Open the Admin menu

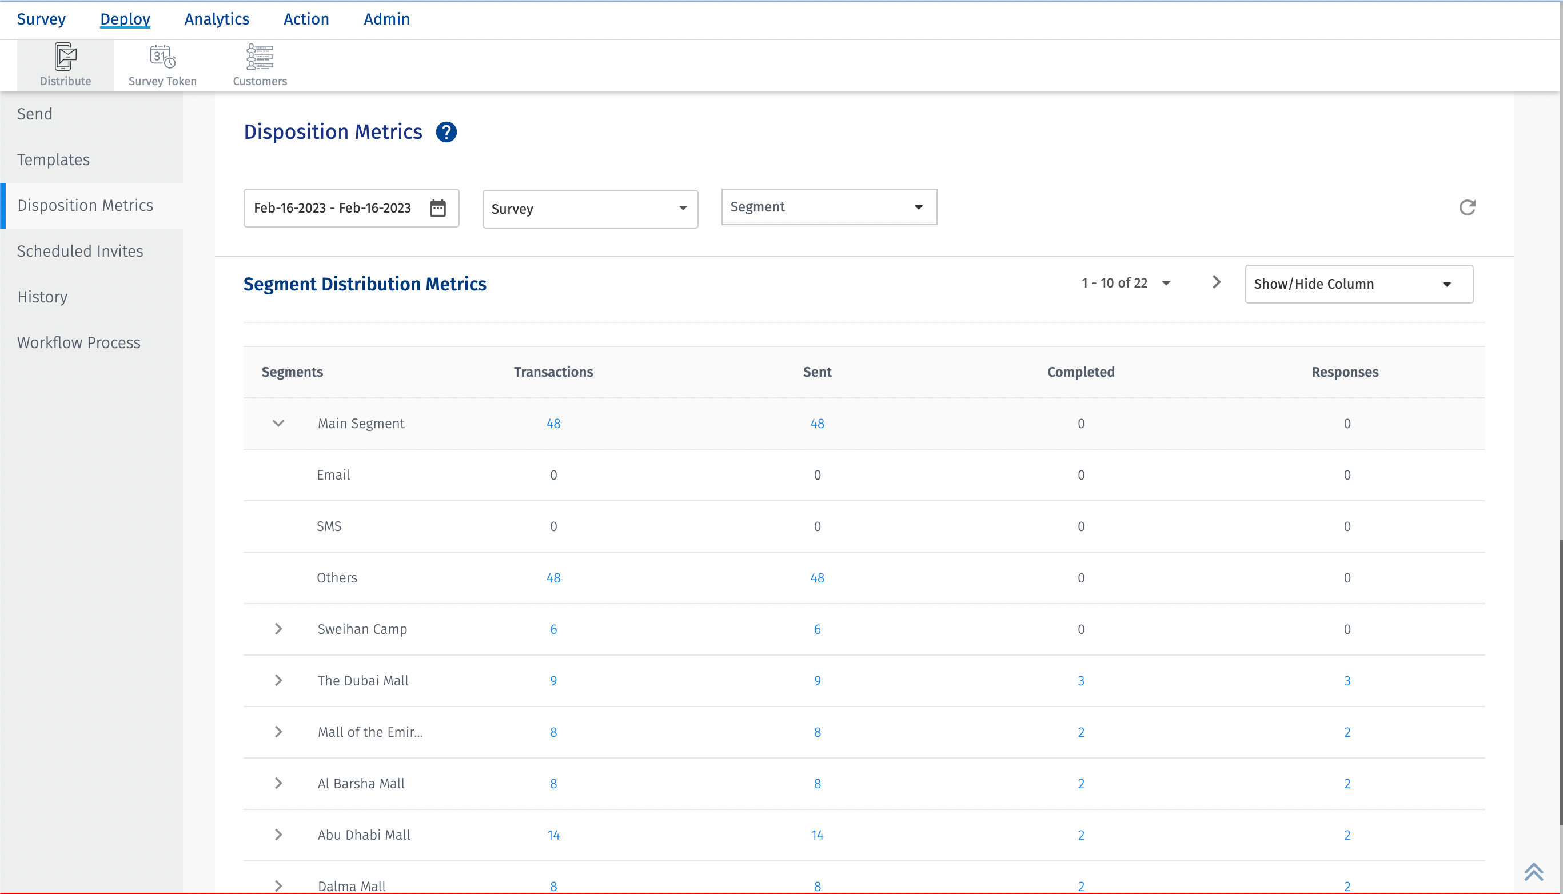tap(386, 19)
